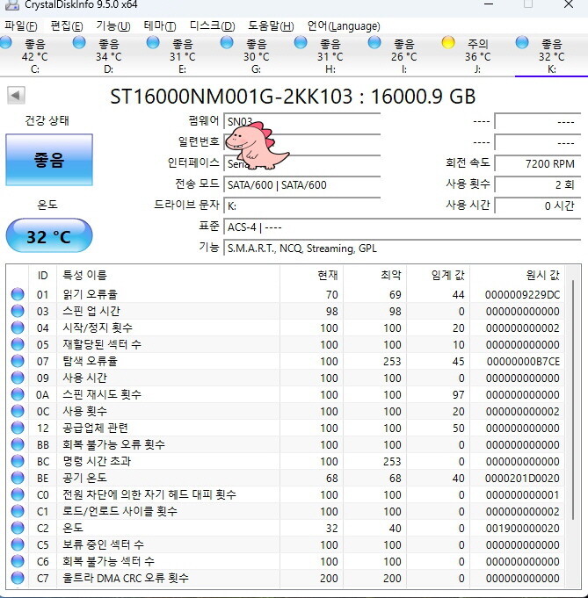
Task: Click the status icon of row 09
Action: point(18,378)
